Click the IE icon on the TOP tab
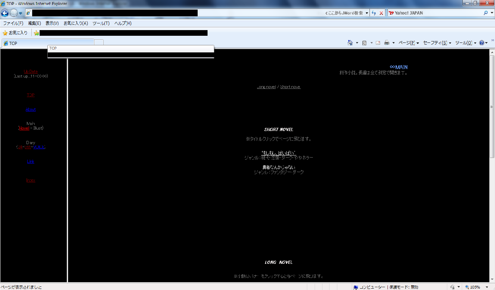The height and width of the screenshot is (290, 495). click(x=6, y=43)
